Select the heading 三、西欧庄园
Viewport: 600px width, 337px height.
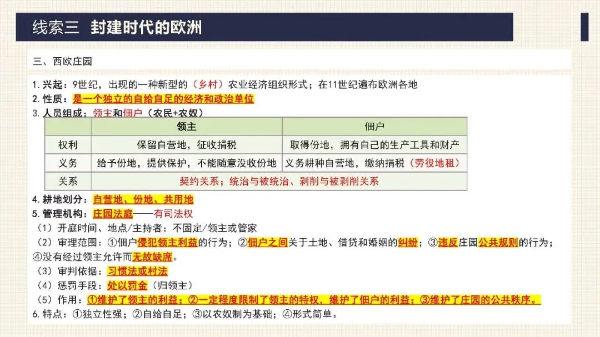63,61
